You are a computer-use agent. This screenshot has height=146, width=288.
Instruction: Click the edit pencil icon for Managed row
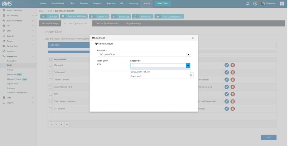tap(227, 65)
